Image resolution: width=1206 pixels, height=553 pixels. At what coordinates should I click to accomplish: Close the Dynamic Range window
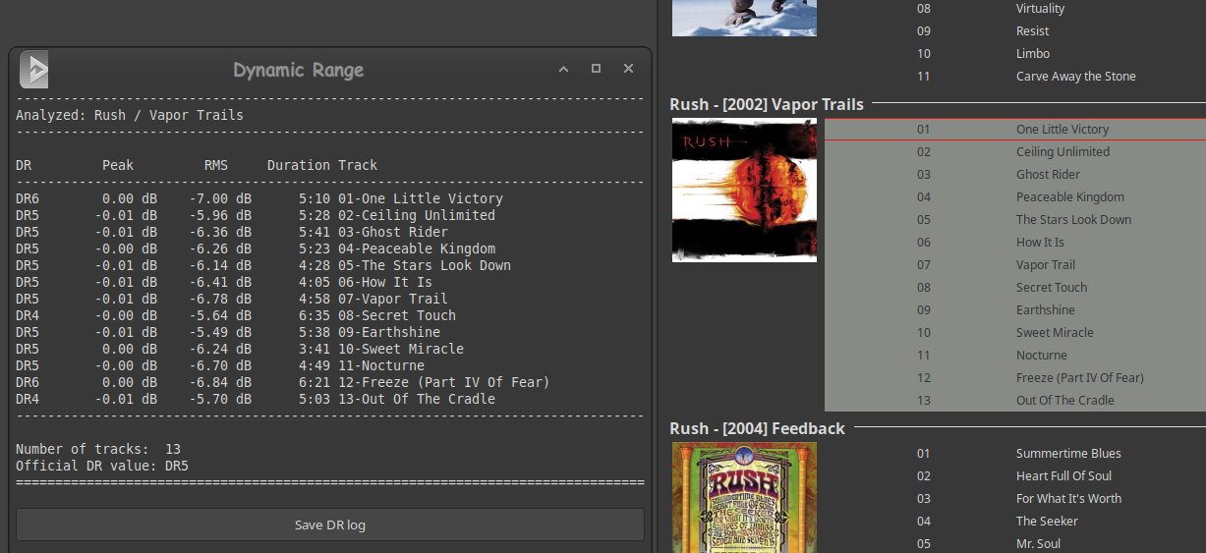[x=628, y=69]
